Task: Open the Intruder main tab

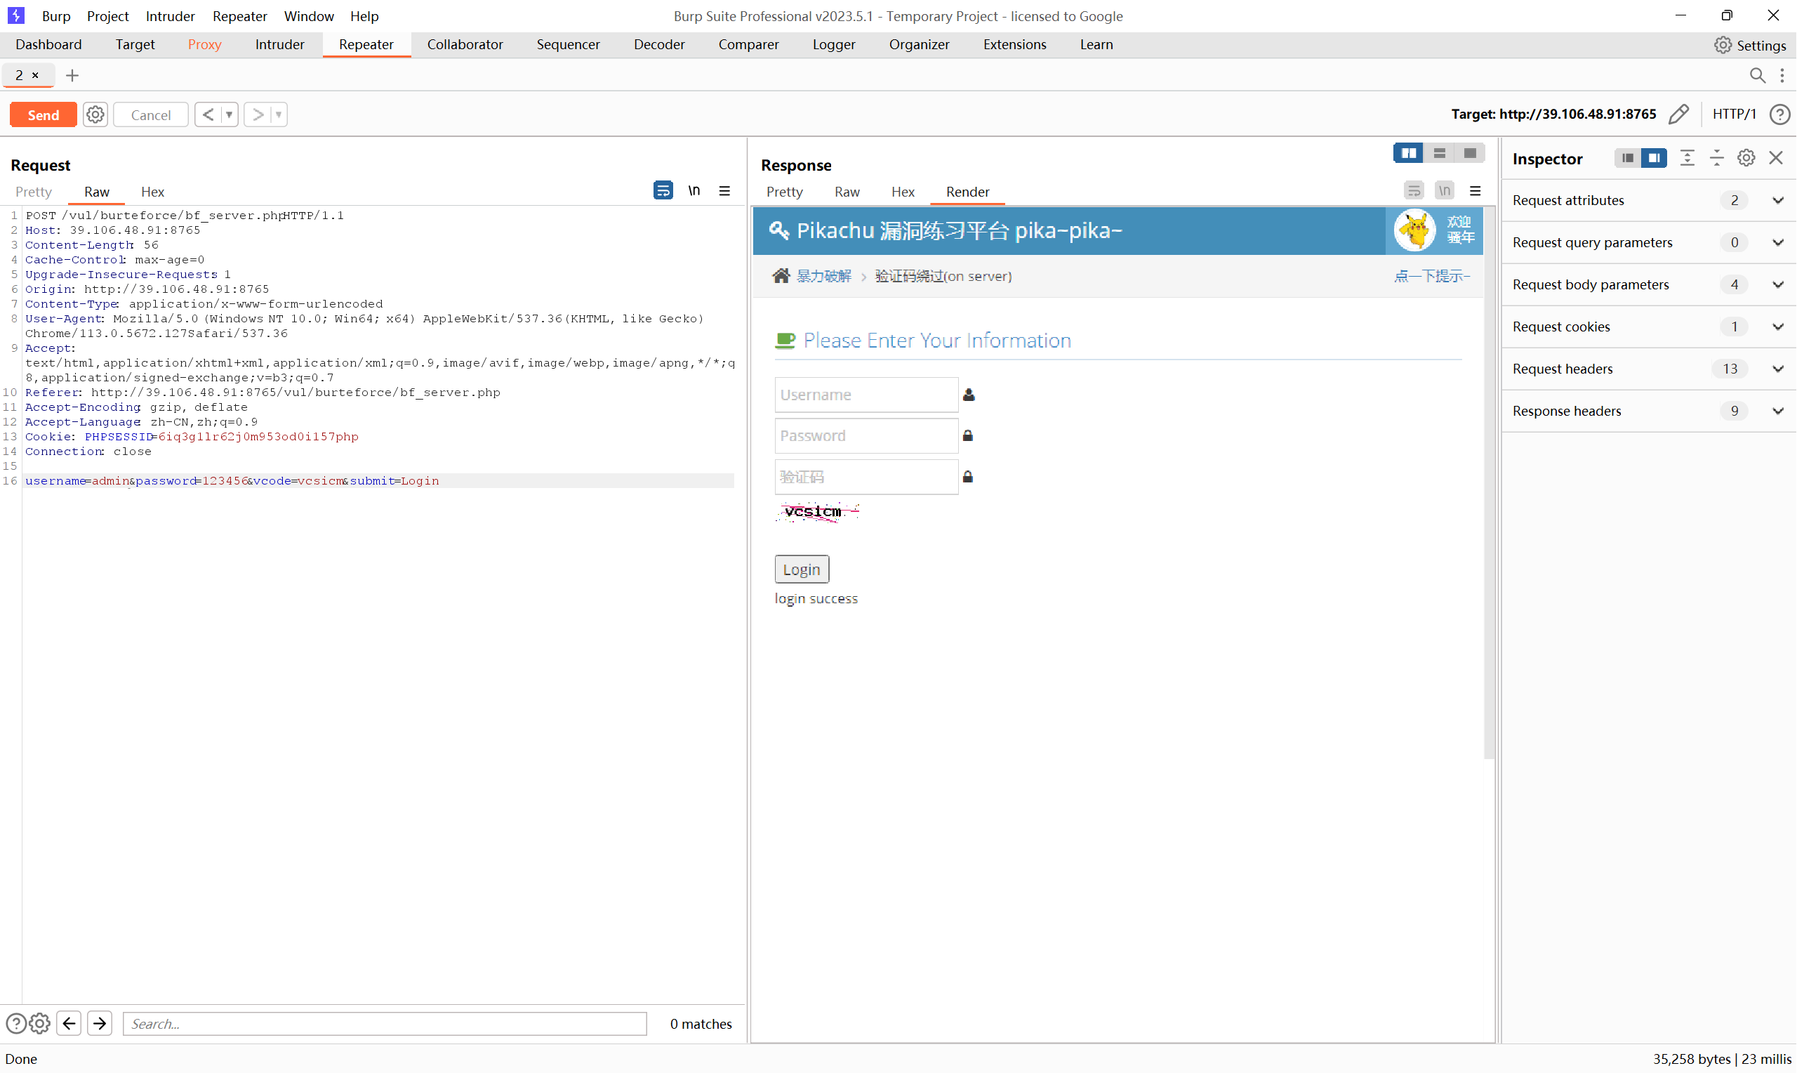Action: (x=279, y=45)
